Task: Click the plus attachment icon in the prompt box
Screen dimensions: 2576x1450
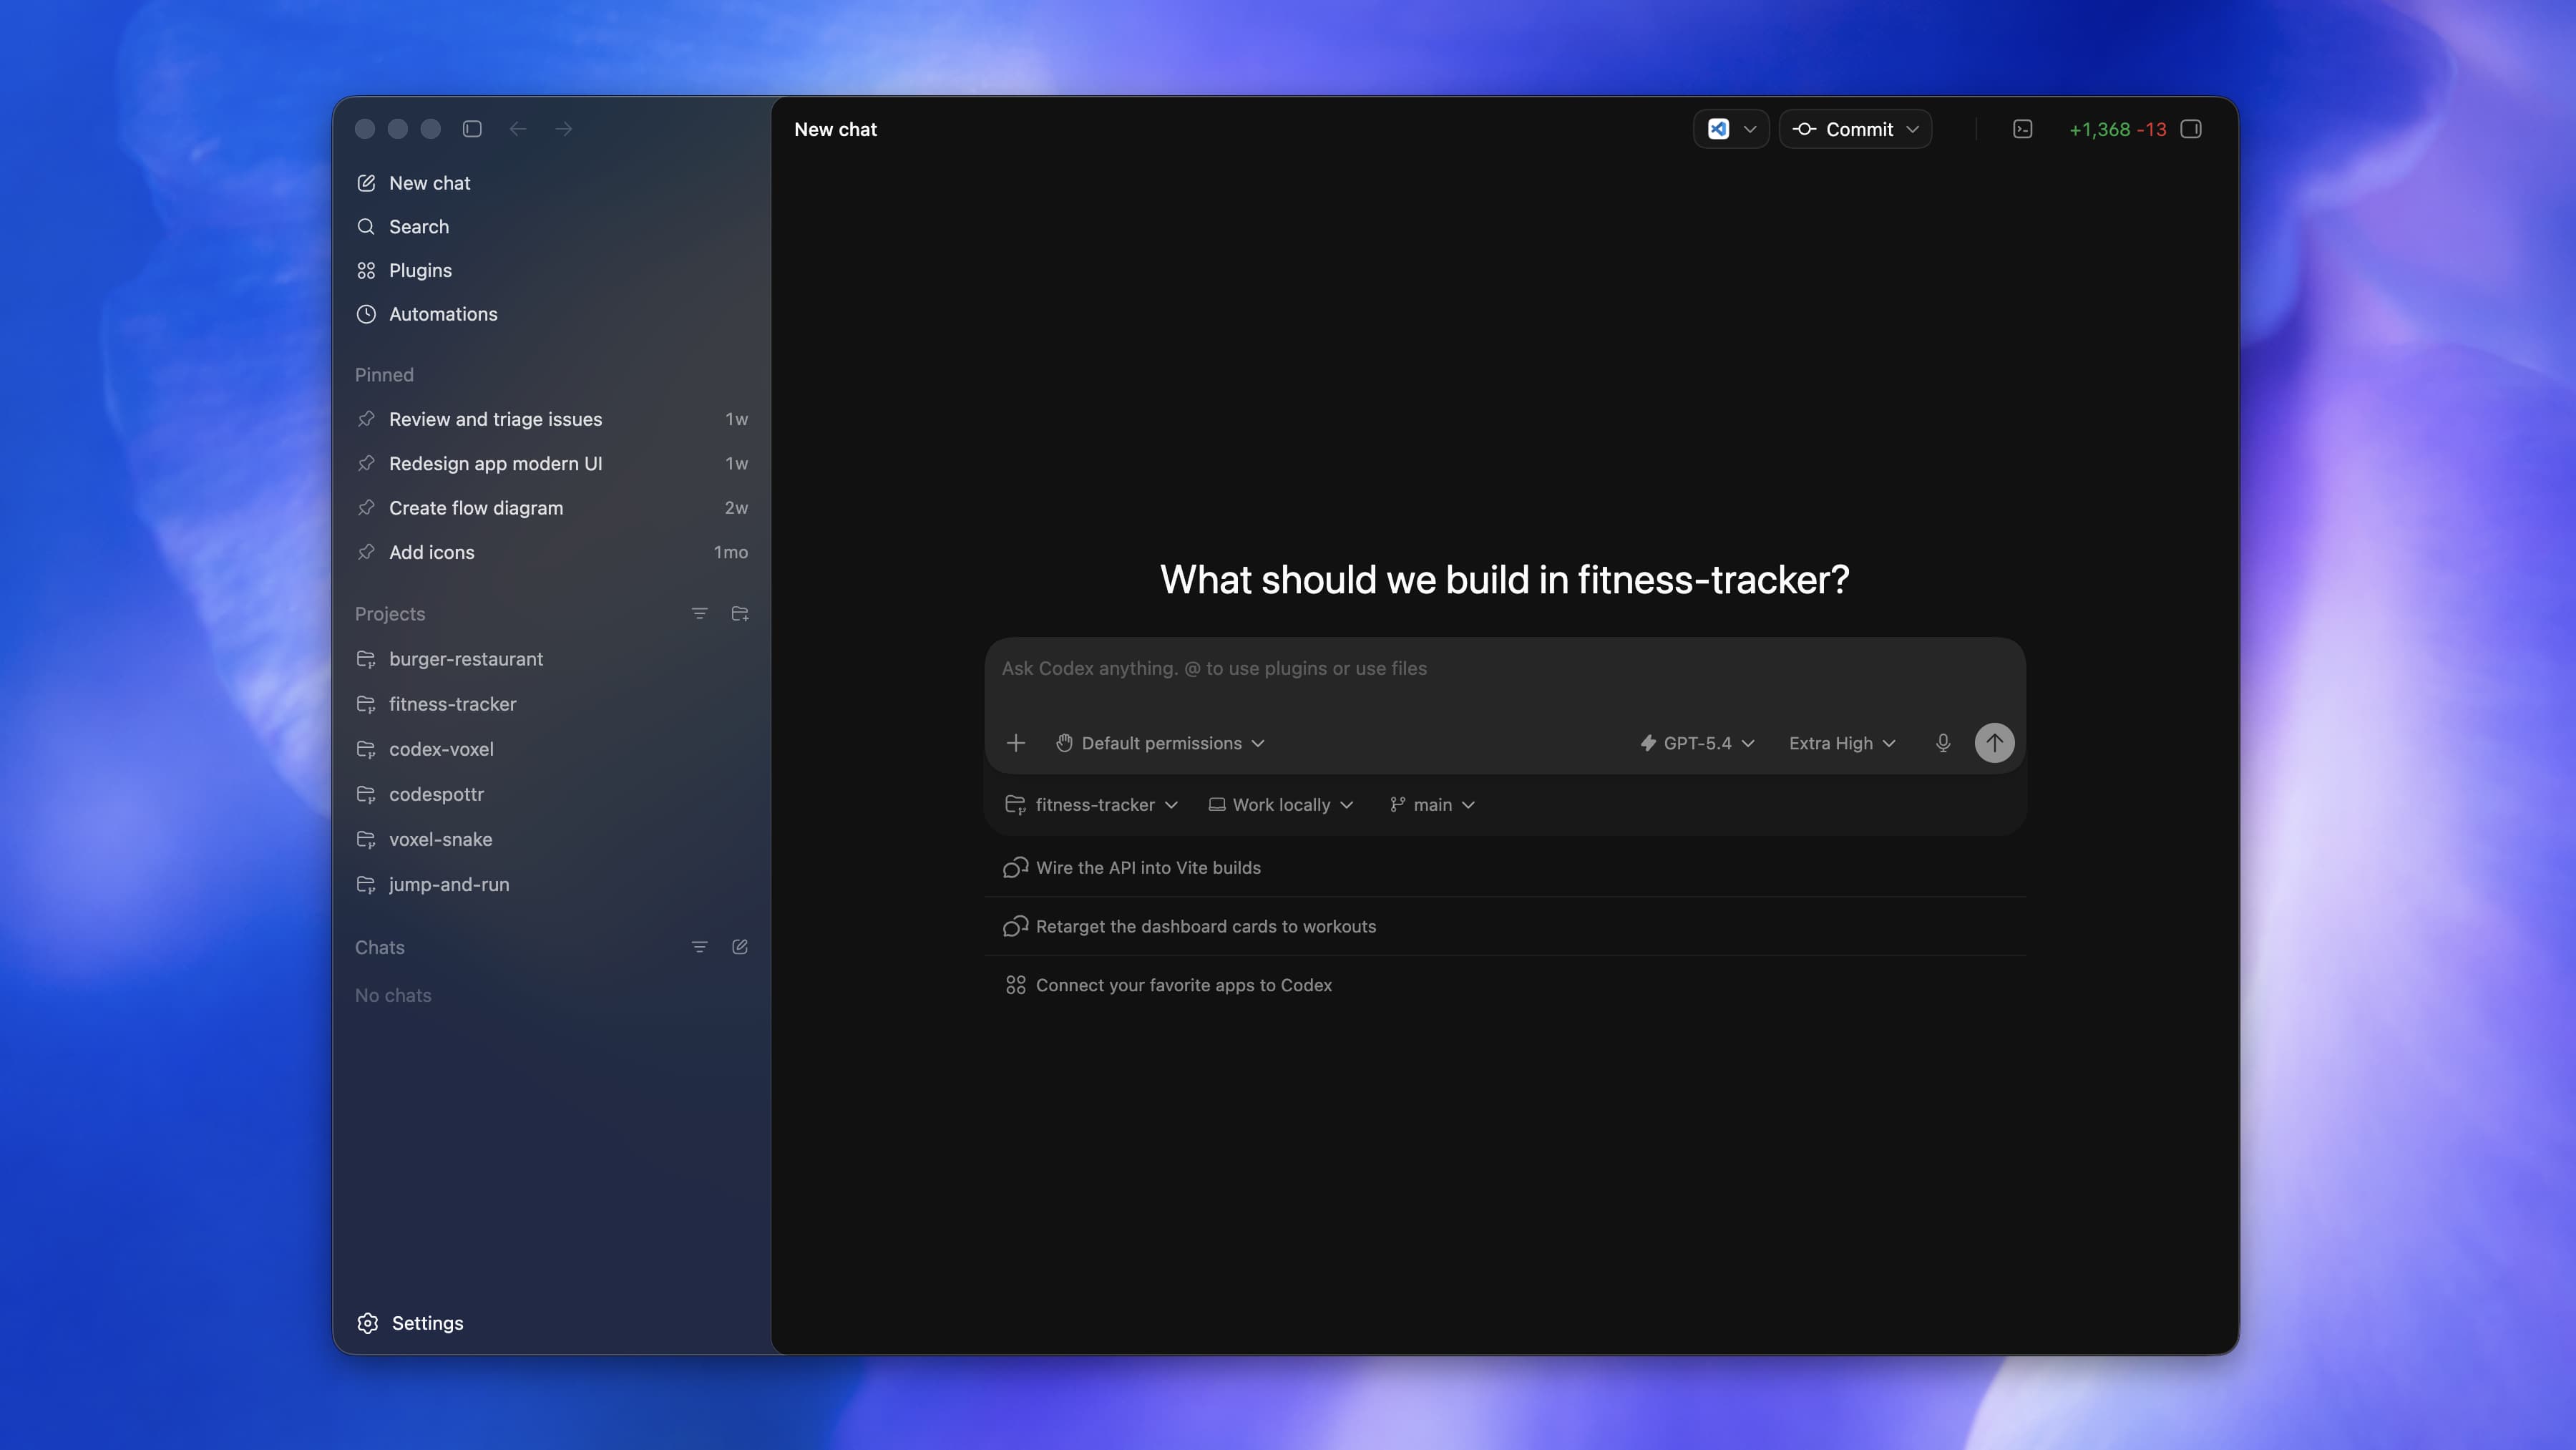Action: coord(1016,743)
